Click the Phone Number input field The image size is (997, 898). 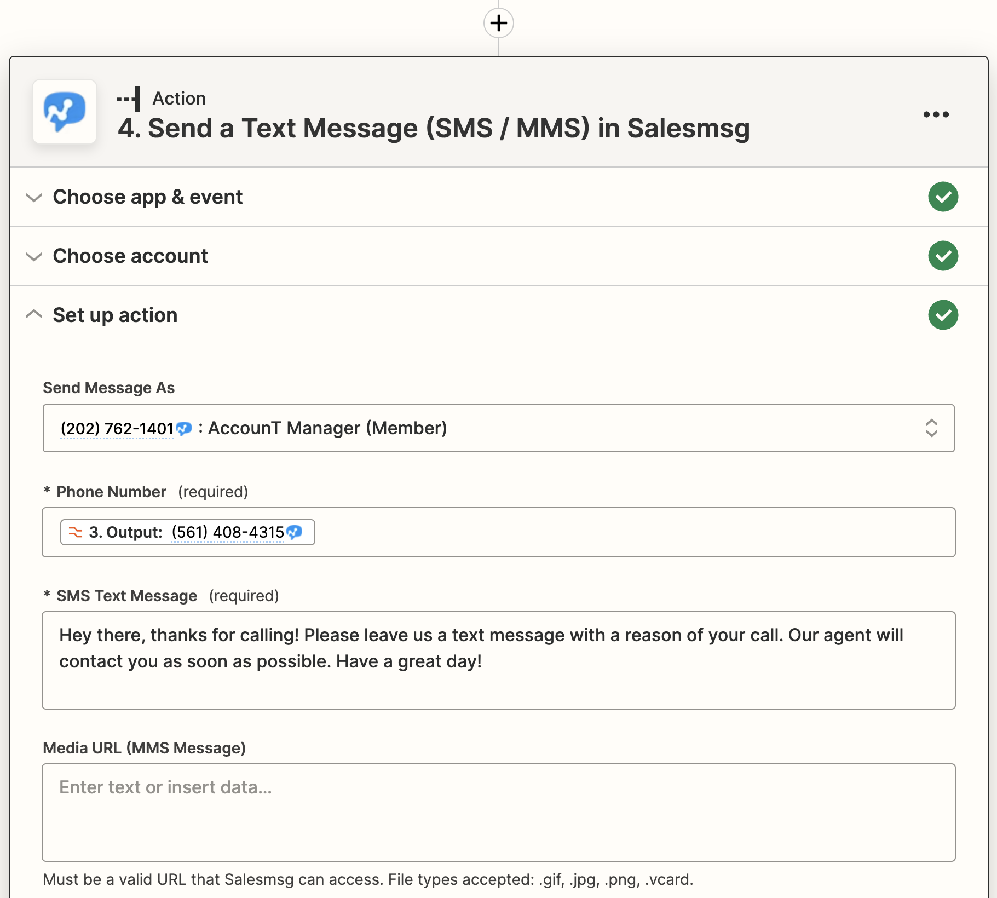point(498,532)
